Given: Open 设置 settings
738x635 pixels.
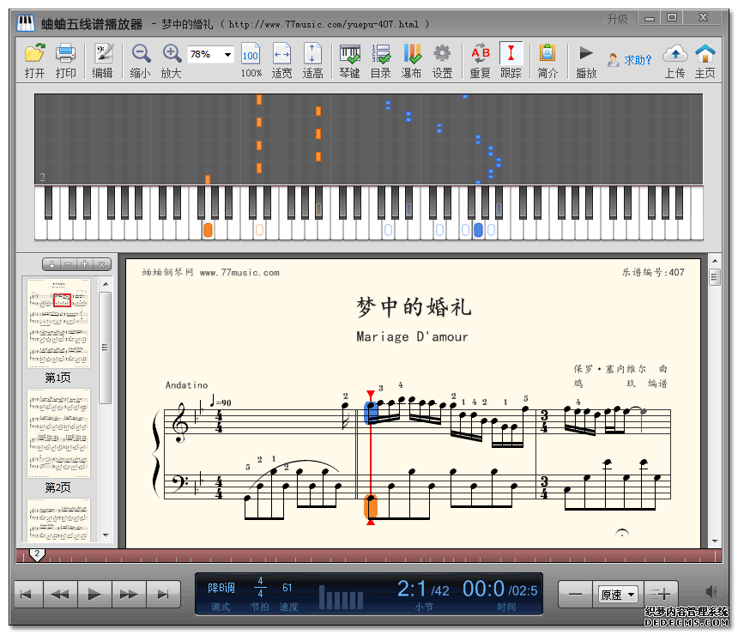Looking at the screenshot, I should coord(442,60).
